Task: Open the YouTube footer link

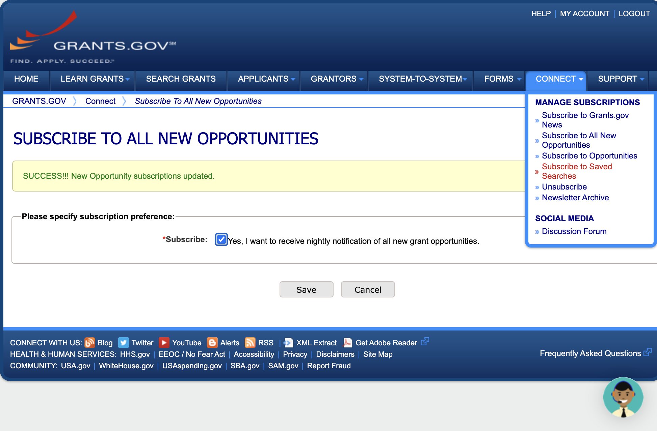Action: (x=187, y=343)
